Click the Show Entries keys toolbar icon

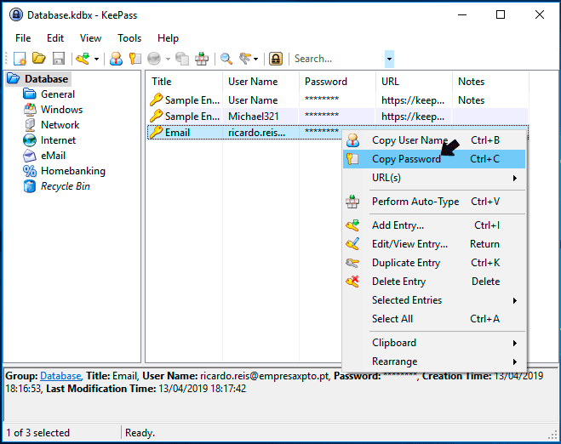(245, 59)
